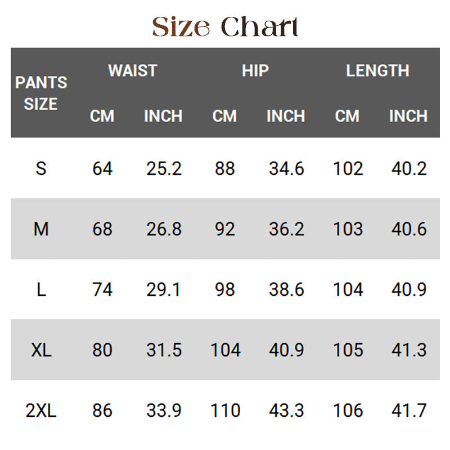Image resolution: width=450 pixels, height=450 pixels.
Task: Choose the XL size row label
Action: coord(41,350)
